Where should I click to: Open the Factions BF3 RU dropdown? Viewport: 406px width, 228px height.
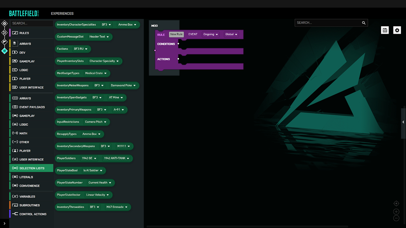(81, 49)
